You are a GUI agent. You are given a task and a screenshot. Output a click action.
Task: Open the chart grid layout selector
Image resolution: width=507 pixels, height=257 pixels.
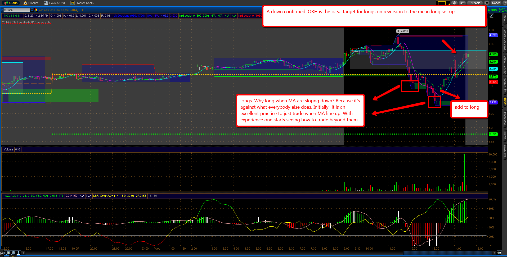pyautogui.click(x=443, y=3)
